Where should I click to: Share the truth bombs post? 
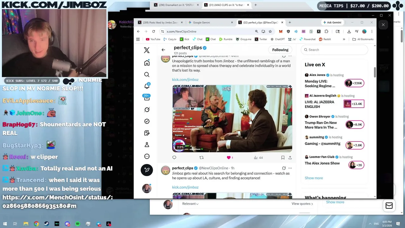point(290,157)
